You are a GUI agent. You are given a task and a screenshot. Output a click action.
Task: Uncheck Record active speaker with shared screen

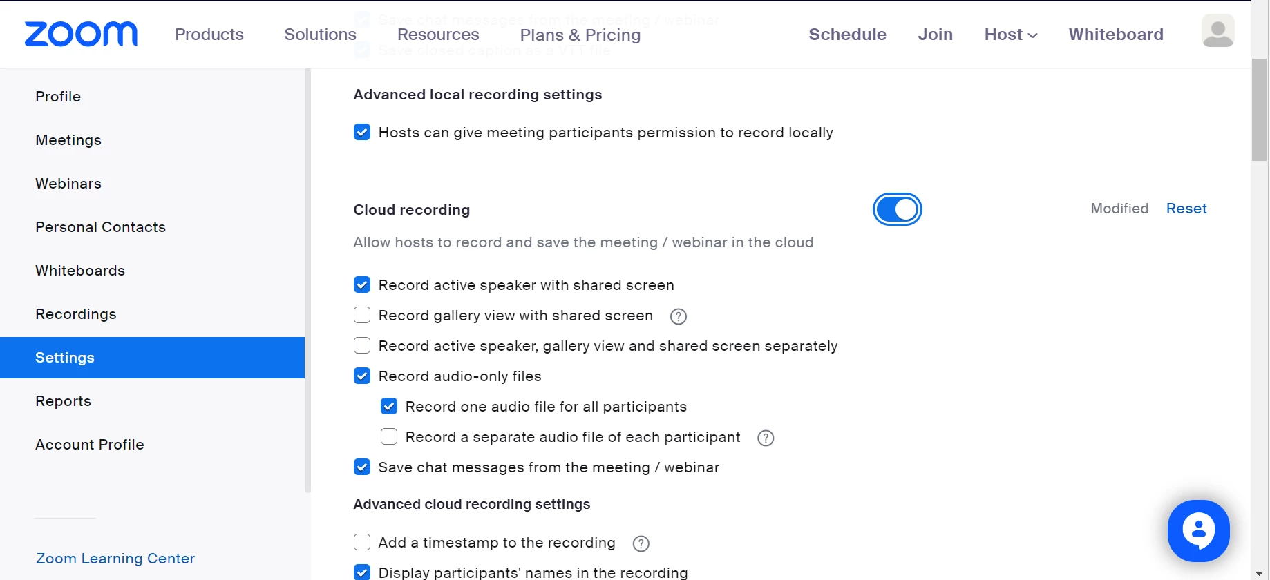(362, 284)
